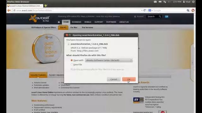
Task: Click the Account link in site header
Action: pos(139,16)
